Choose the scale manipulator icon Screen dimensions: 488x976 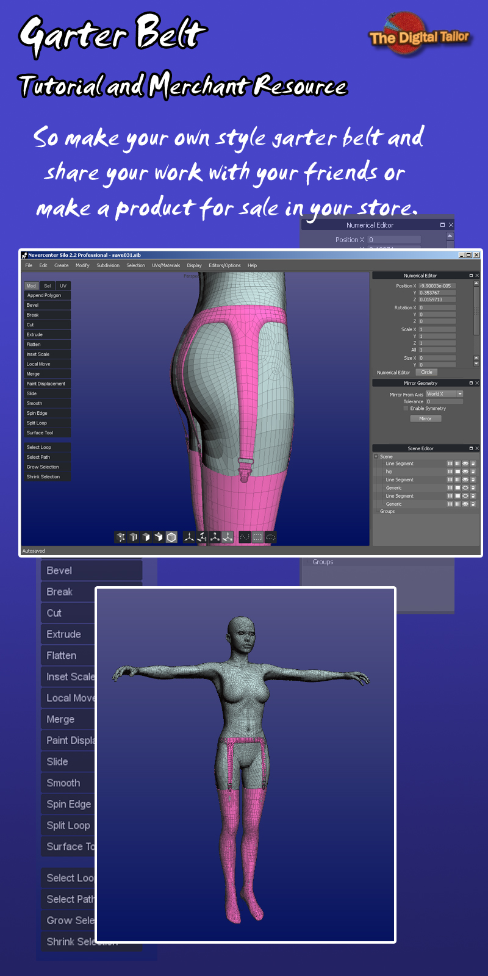coord(215,537)
